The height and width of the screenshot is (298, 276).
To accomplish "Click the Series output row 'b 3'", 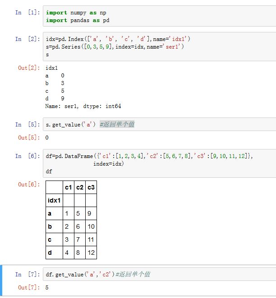I will point(55,83).
